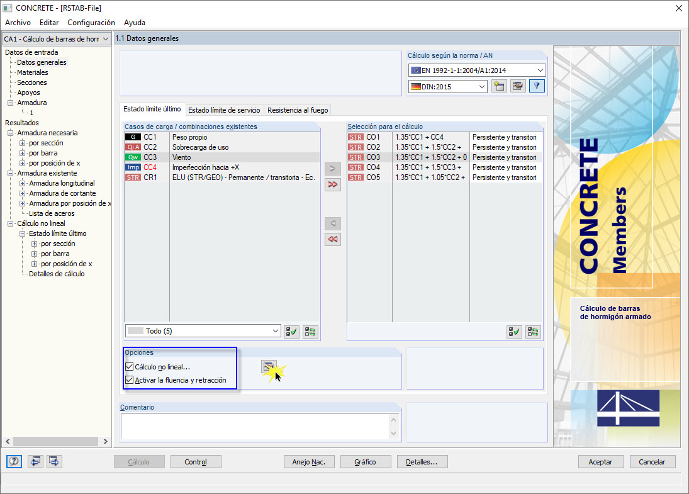Screen dimensions: 689x494
Task: Invert selection of existing load cases
Action: pos(310,332)
